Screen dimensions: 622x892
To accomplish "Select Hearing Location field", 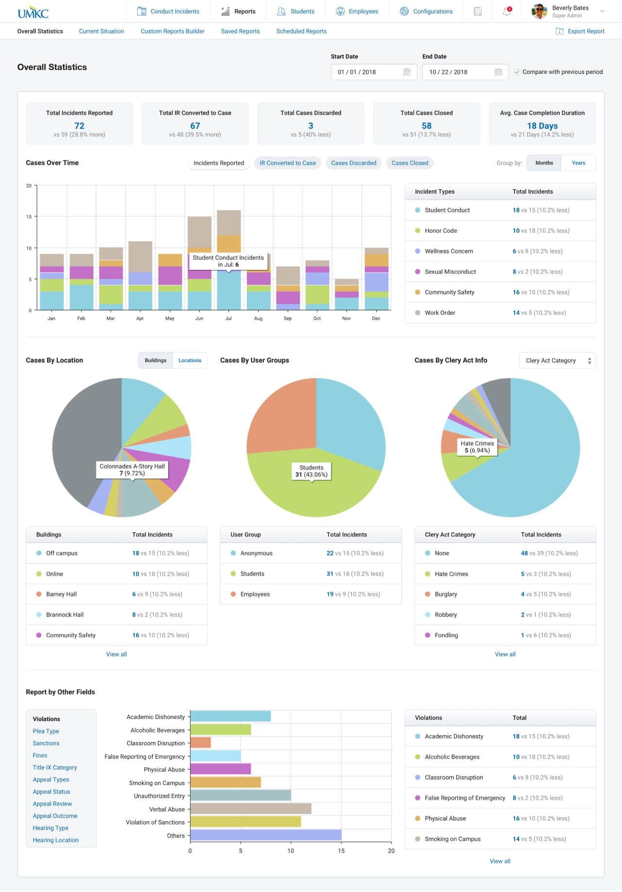I will (x=56, y=840).
